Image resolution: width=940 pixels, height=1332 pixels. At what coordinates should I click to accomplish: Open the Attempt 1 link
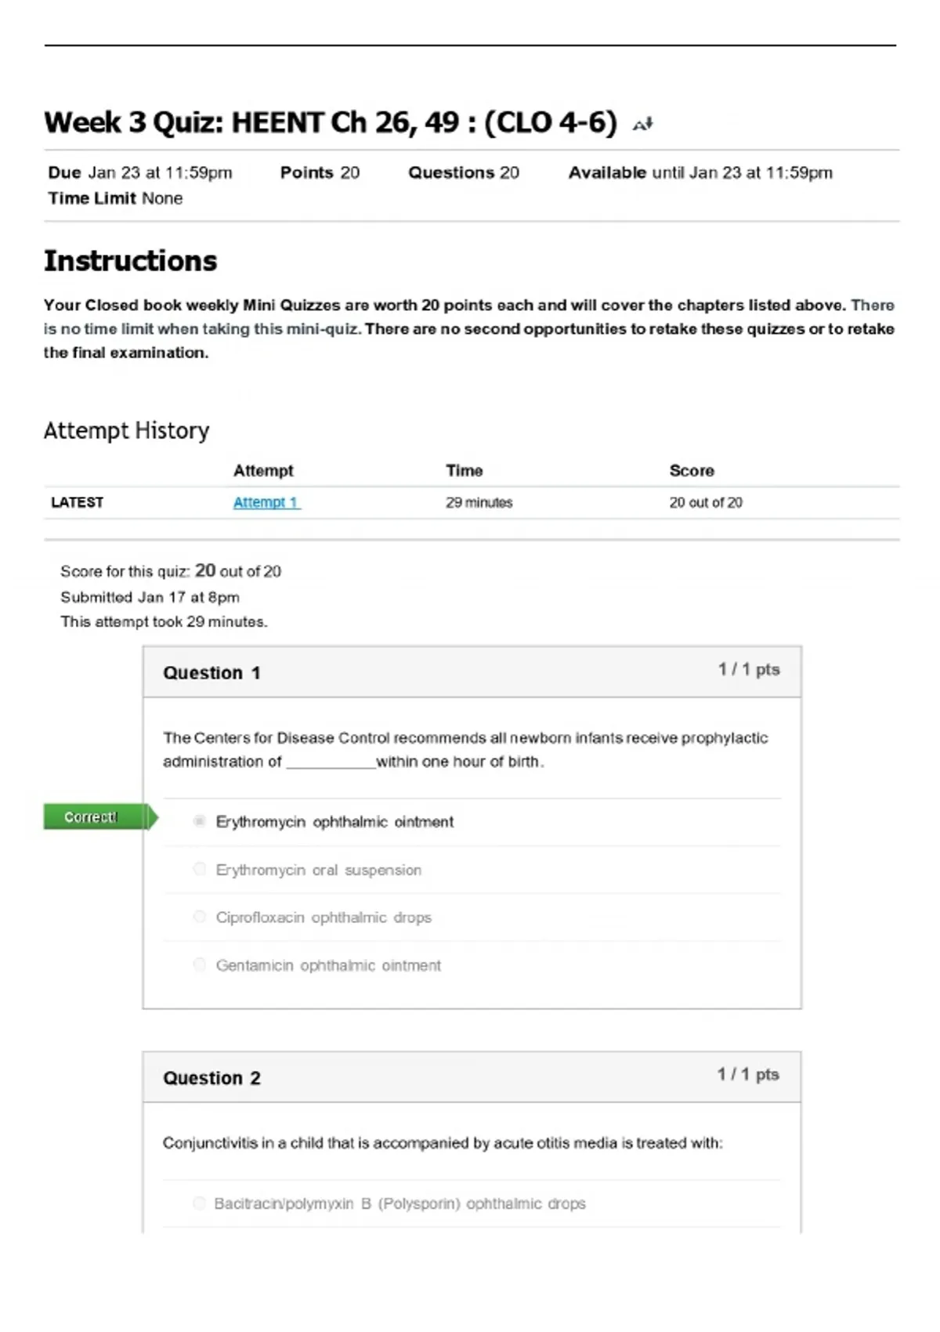click(x=266, y=502)
